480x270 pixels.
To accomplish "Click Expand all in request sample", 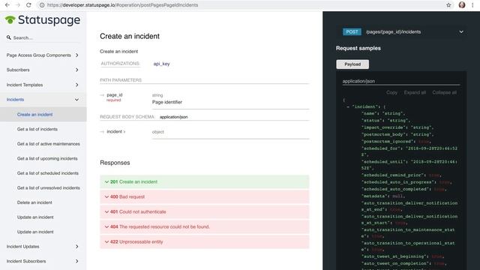I will [x=415, y=92].
